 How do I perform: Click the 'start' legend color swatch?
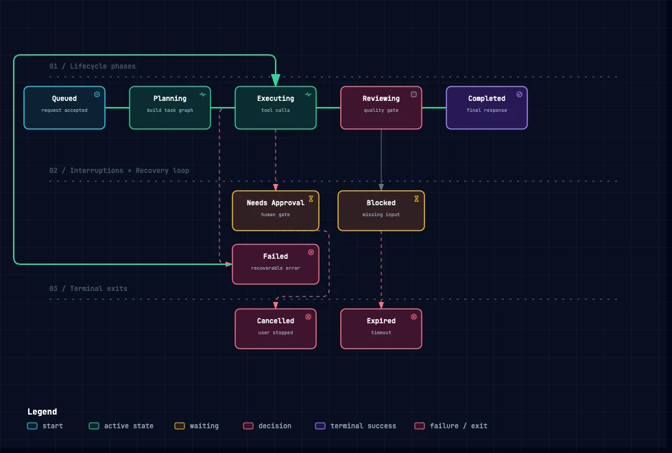[32, 426]
